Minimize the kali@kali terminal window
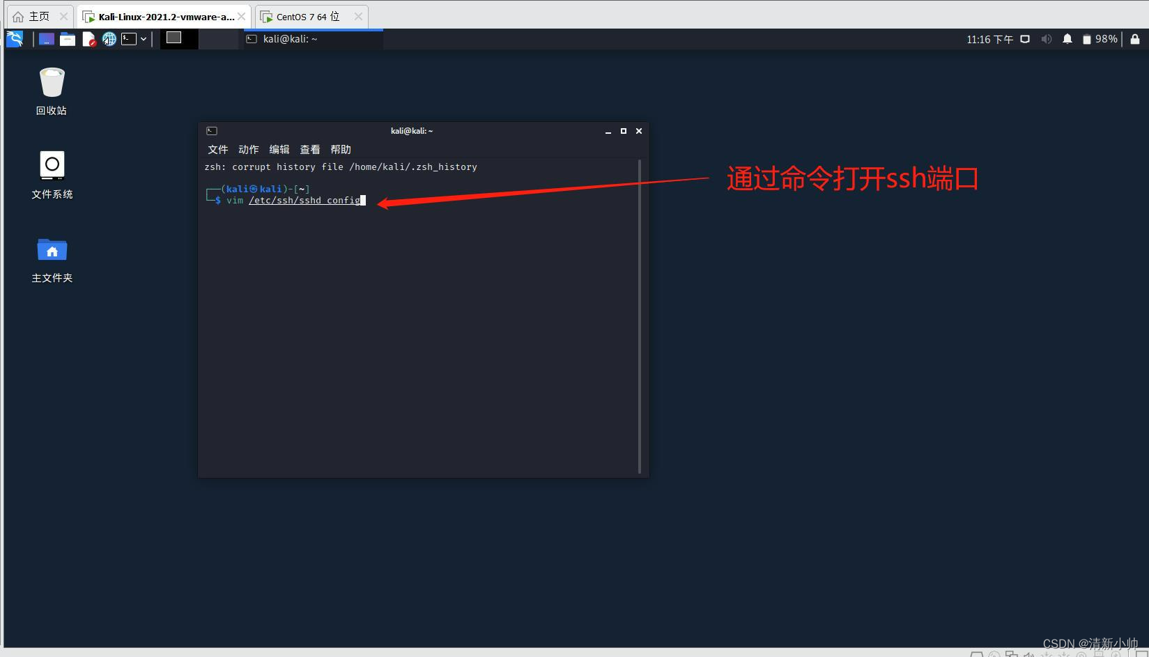Image resolution: width=1149 pixels, height=657 pixels. (608, 131)
